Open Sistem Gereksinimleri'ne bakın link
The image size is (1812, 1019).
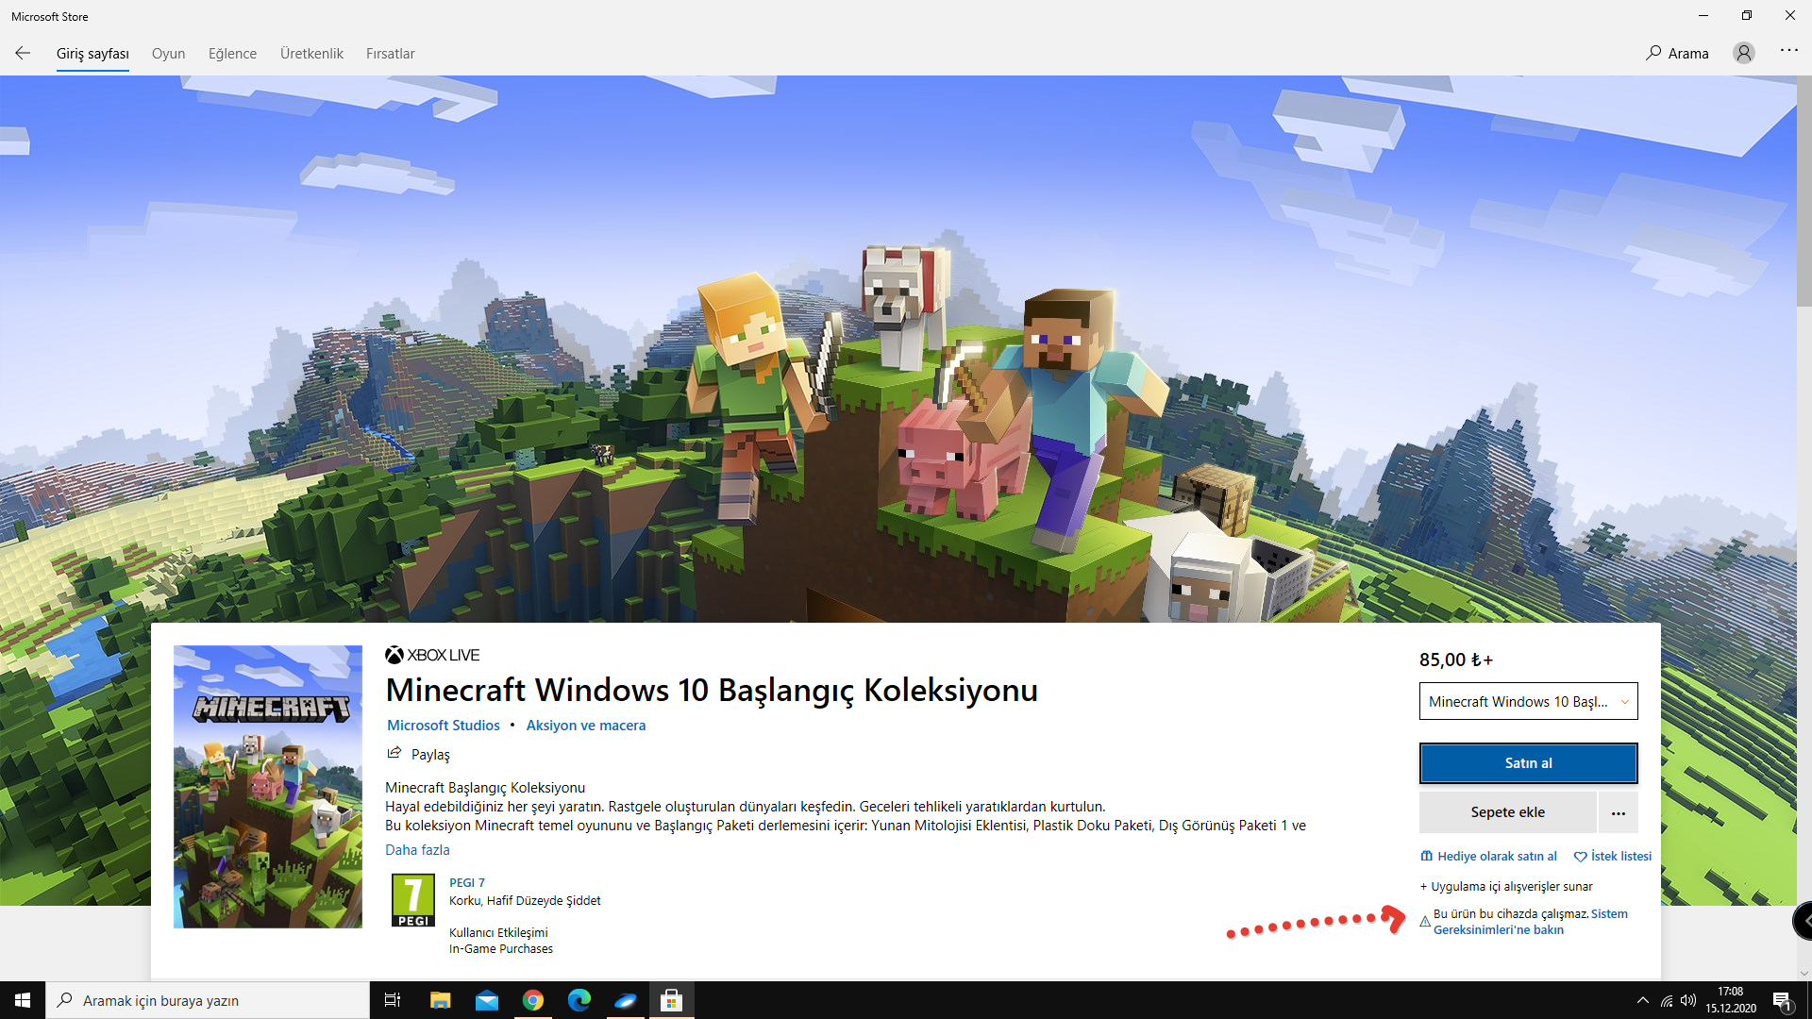[1531, 922]
